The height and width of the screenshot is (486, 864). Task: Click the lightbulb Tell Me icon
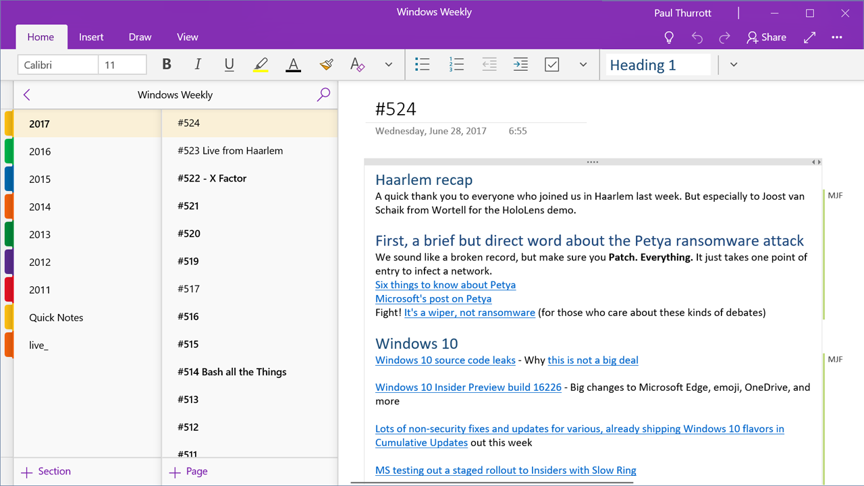(669, 38)
